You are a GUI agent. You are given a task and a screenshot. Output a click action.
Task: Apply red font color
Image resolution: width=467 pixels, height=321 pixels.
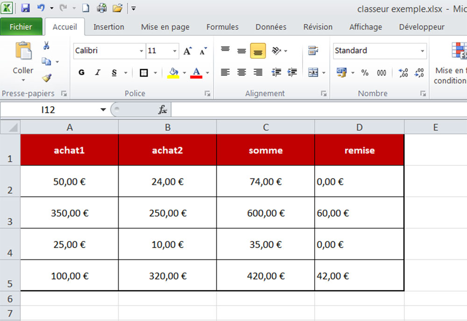tap(196, 73)
